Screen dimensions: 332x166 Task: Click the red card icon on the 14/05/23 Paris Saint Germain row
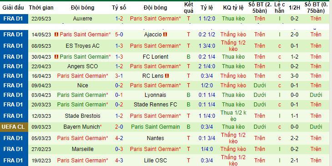[x=56, y=34]
